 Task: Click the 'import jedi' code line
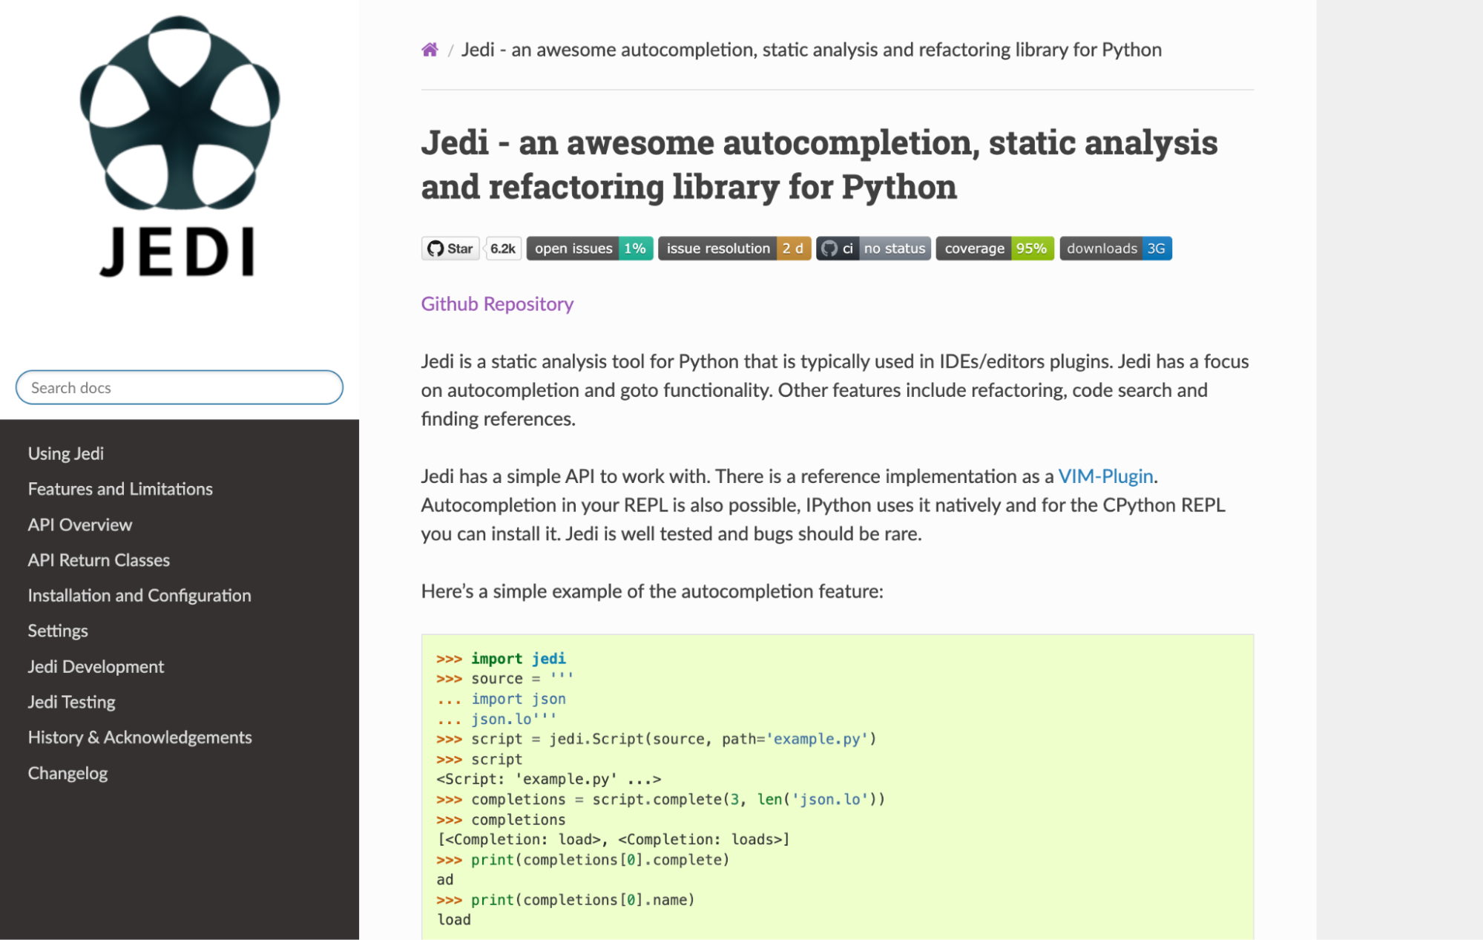click(x=502, y=659)
